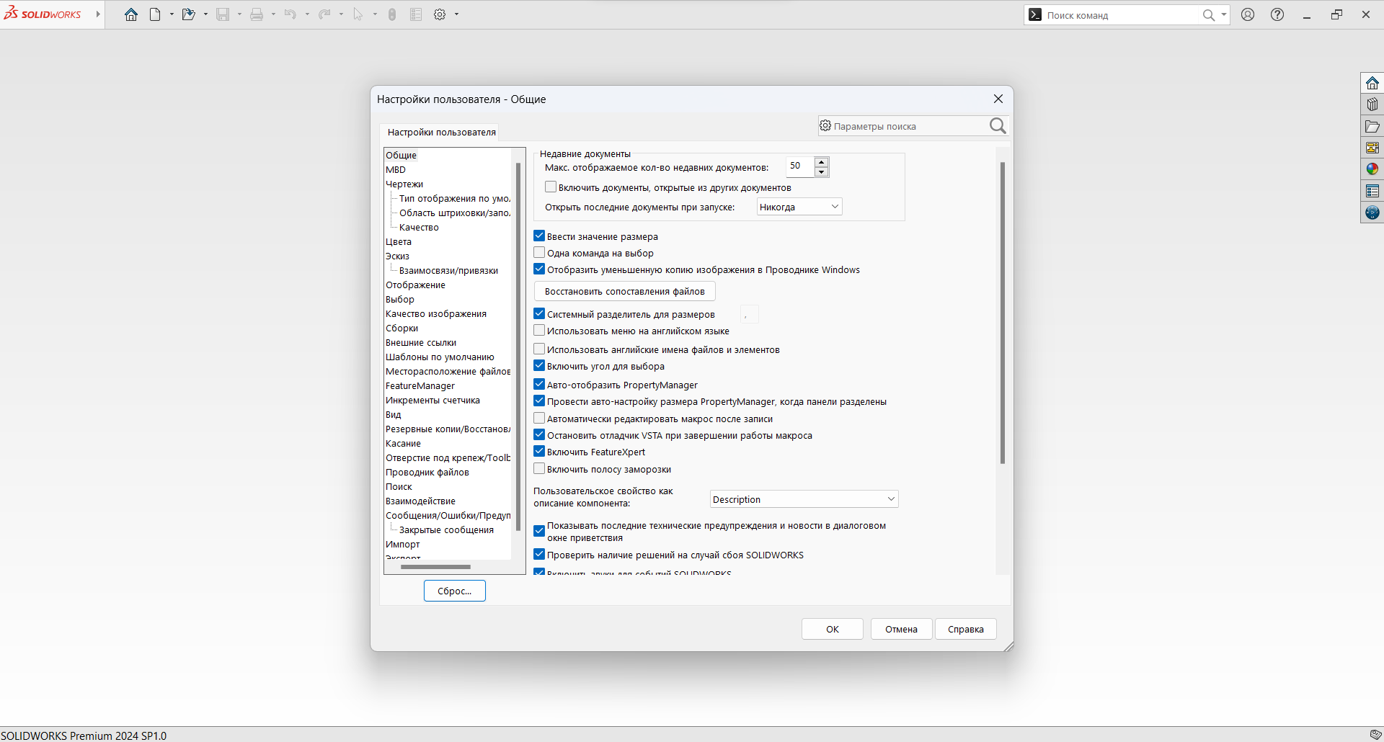This screenshot has height=742, width=1384.
Task: Click the 'Сброс...' reset button
Action: pyautogui.click(x=455, y=591)
